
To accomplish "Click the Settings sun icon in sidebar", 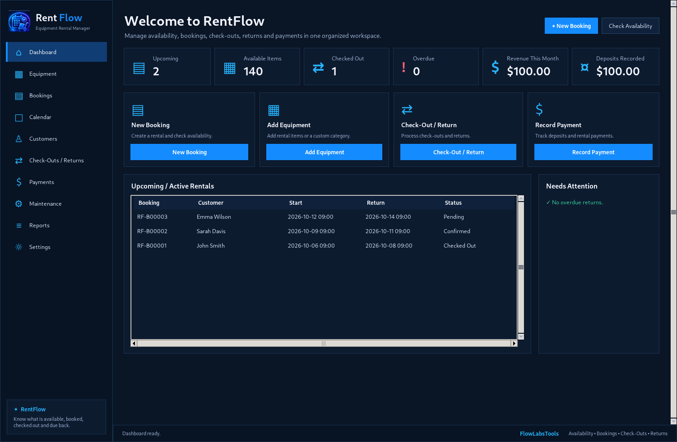I will tap(19, 247).
